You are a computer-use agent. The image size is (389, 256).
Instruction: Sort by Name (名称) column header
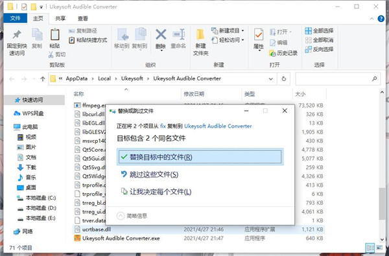[79, 94]
